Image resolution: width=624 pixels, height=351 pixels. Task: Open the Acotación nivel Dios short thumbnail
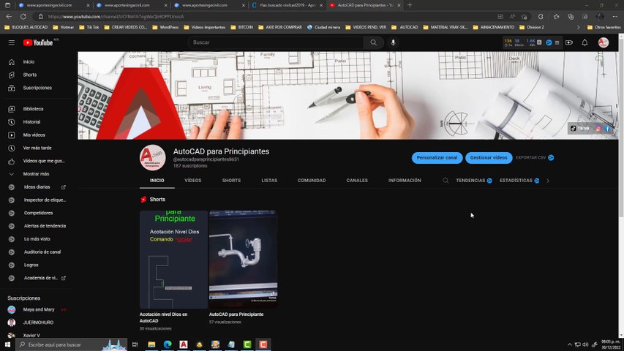point(173,260)
